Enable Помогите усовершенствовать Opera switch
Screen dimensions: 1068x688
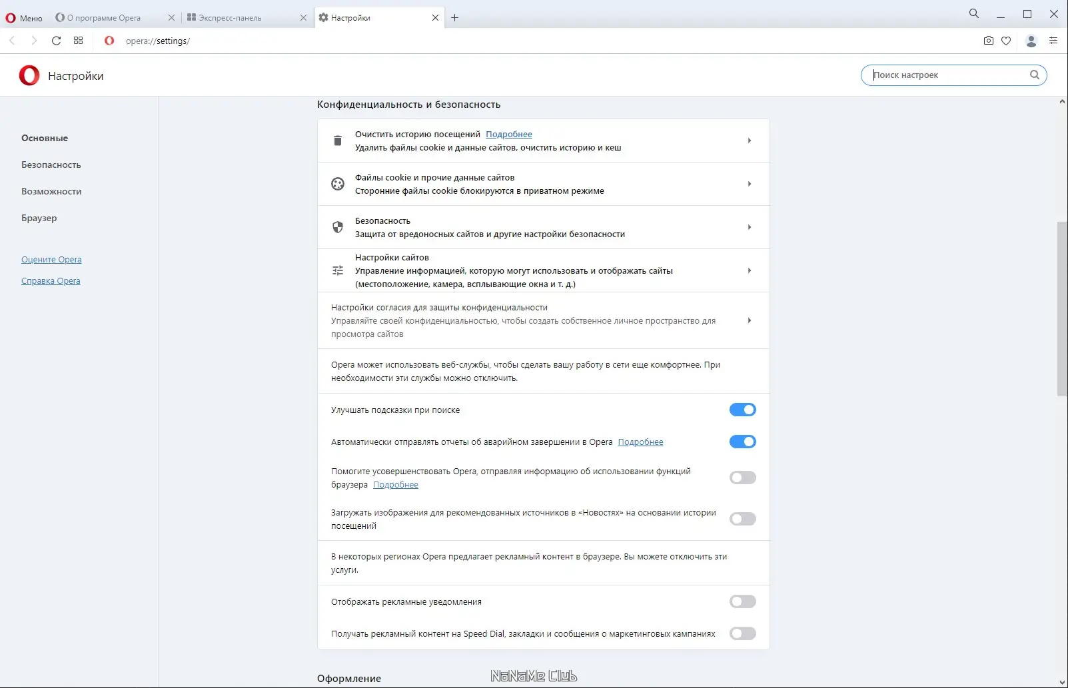click(743, 478)
